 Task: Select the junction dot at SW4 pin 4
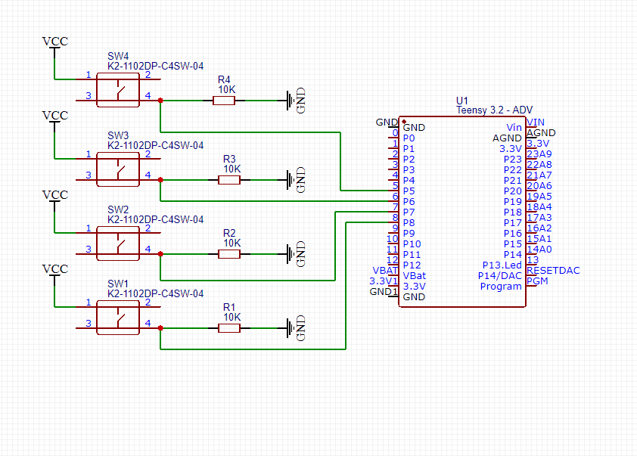159,99
